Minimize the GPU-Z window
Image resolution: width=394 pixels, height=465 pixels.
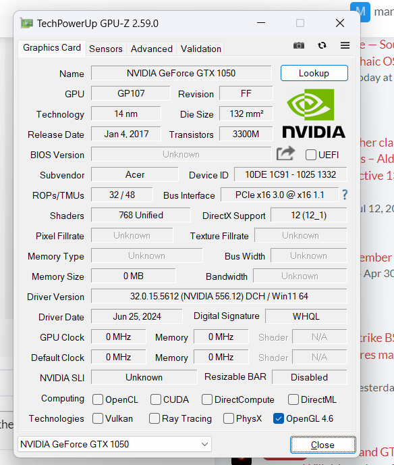[x=261, y=23]
